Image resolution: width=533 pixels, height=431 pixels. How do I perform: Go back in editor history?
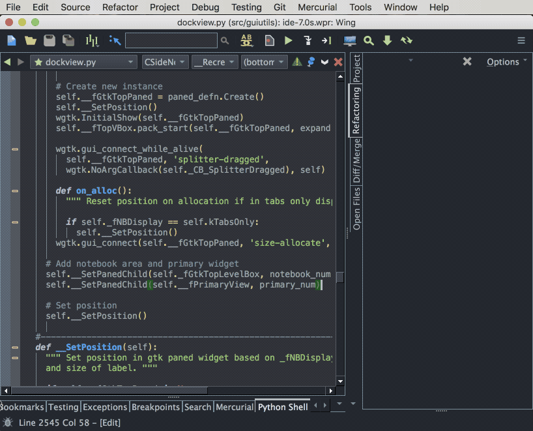click(x=7, y=62)
